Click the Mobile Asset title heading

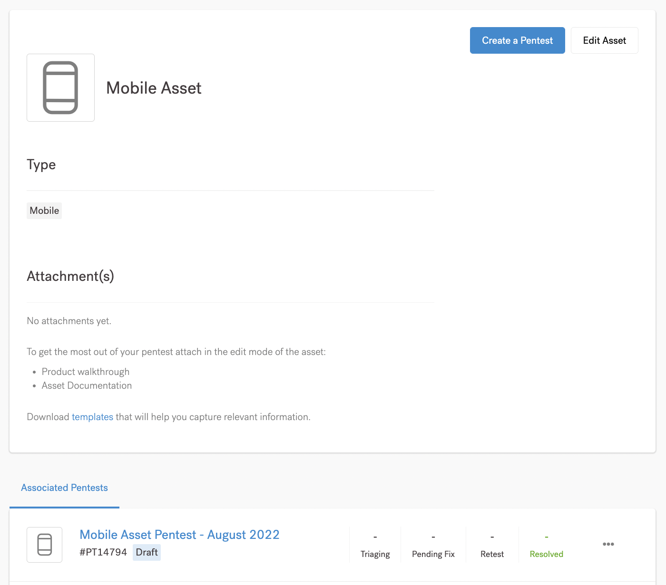coord(154,88)
